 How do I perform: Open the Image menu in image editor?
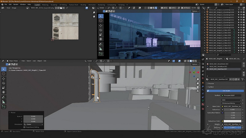(x=14, y=8)
